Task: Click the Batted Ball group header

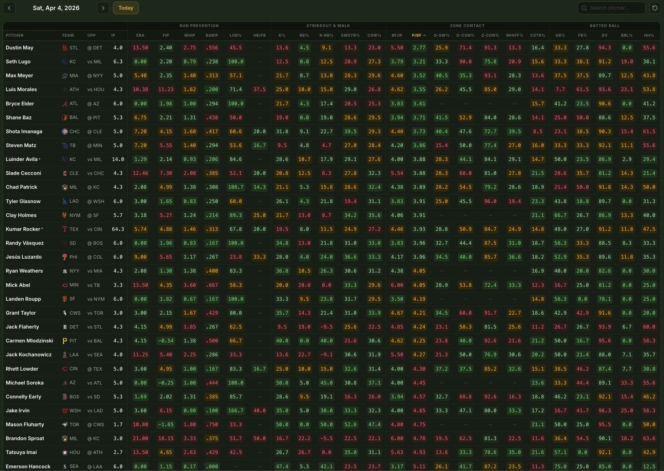Action: [605, 25]
